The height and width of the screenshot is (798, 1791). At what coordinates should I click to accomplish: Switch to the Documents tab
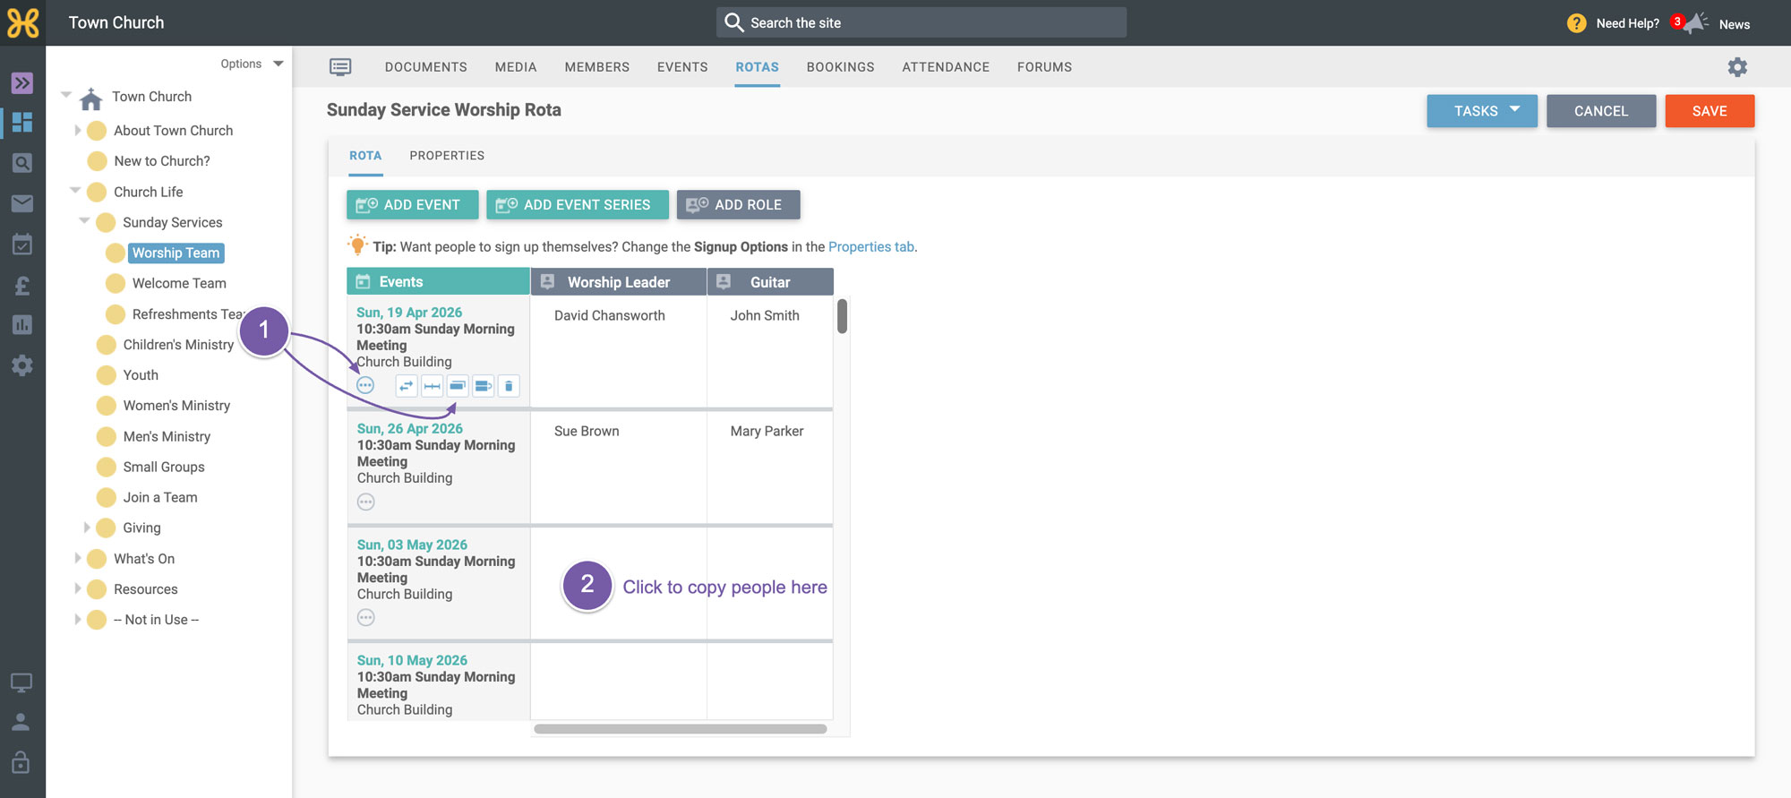point(426,67)
